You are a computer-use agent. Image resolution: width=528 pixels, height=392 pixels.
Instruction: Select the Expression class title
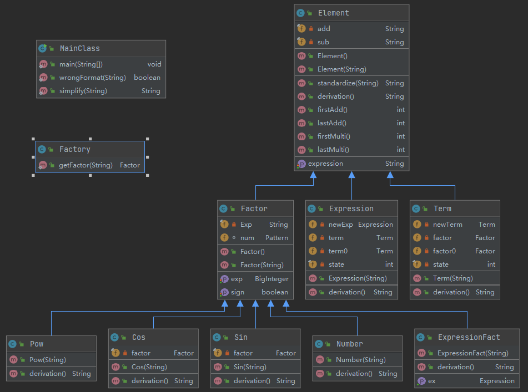[x=351, y=209]
